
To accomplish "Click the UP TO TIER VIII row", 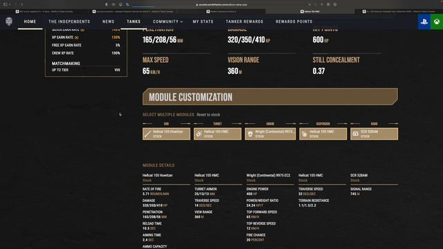I will coord(86,70).
